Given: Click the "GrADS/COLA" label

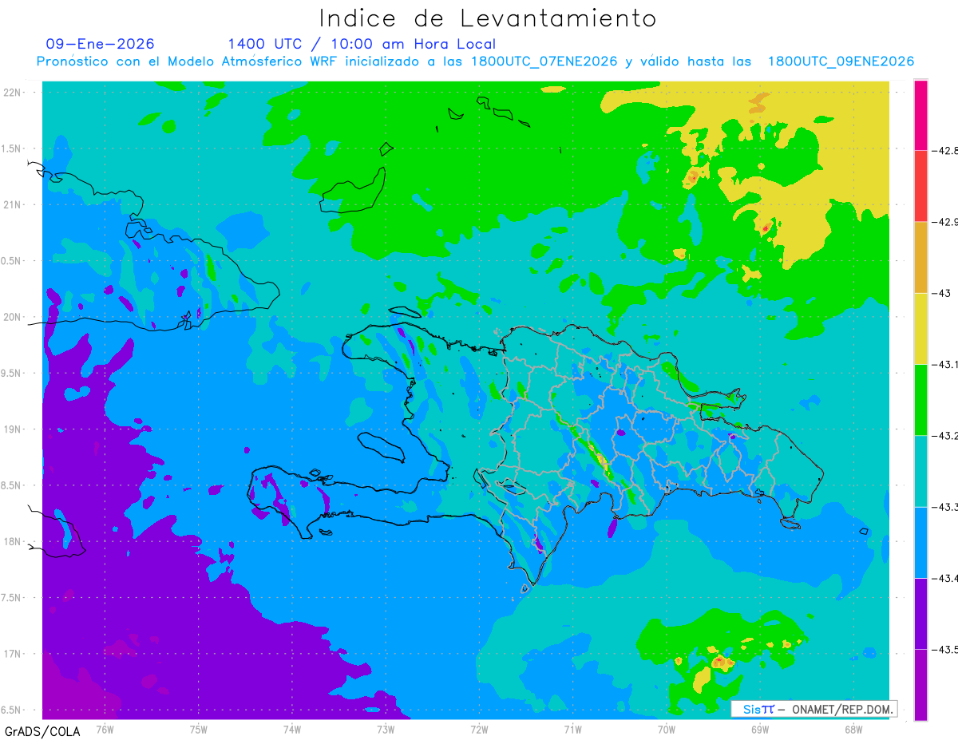Looking at the screenshot, I should 42,731.
